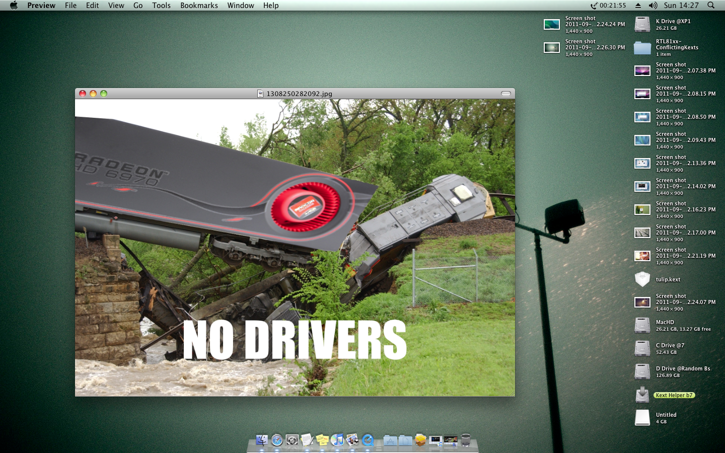725x453 pixels.
Task: Open Stickies from the Dock
Action: (x=322, y=440)
